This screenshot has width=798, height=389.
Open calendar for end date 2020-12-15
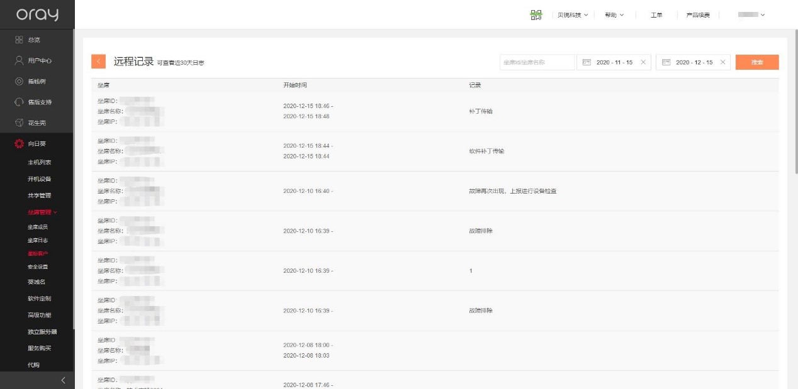point(666,62)
